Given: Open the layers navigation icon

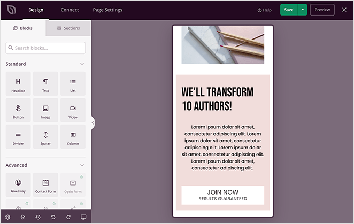Looking at the screenshot, I should [22, 217].
